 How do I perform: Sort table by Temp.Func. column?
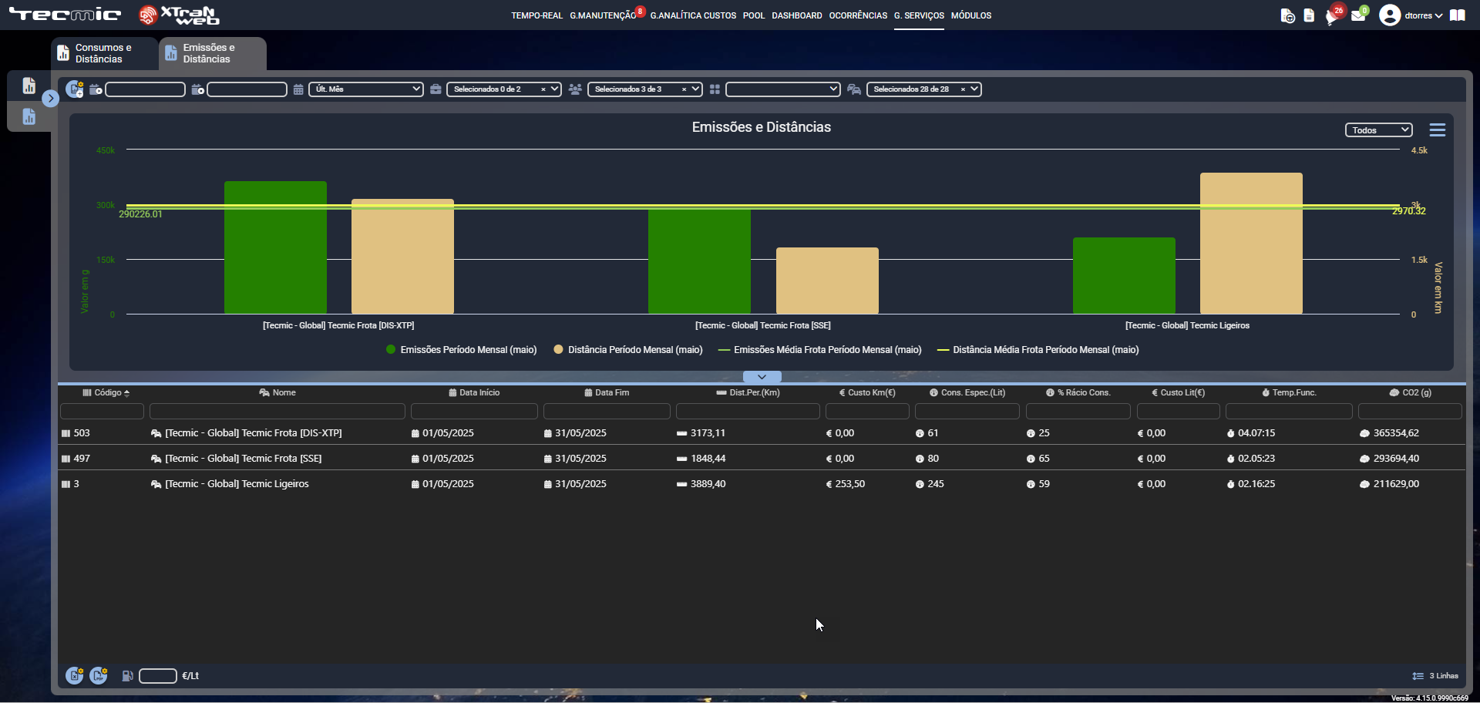coord(1289,393)
